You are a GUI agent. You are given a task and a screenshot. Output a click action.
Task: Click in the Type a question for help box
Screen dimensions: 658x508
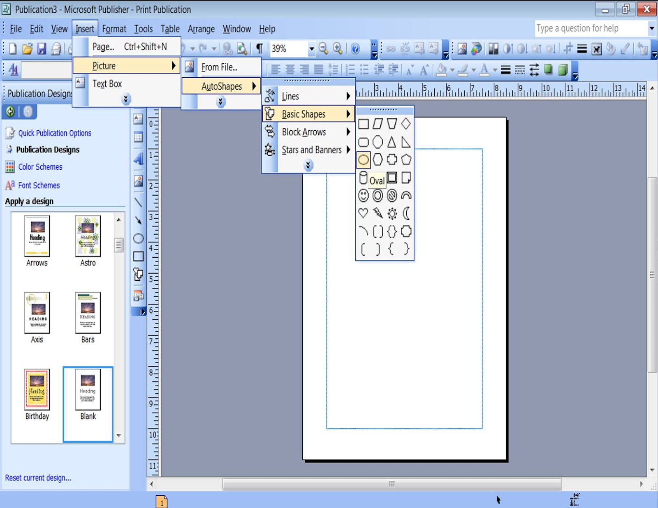point(591,28)
